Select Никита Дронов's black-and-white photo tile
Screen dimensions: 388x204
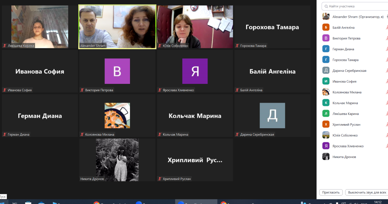[117, 160]
